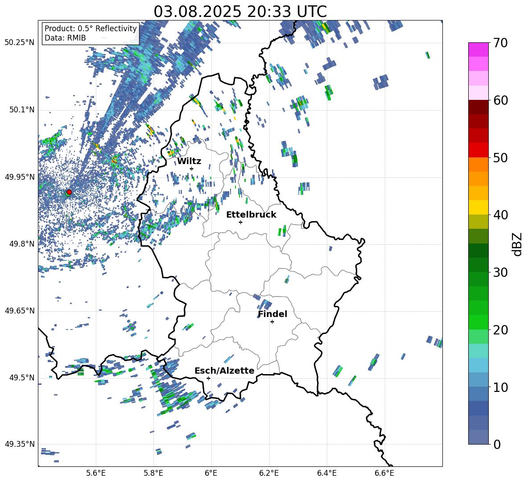The image size is (528, 482).
Task: Click the dark red colorbar segment below 60
Action: (x=478, y=107)
